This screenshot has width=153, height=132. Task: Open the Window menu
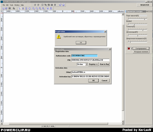[17, 5]
